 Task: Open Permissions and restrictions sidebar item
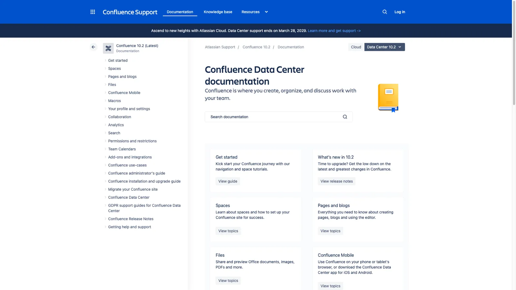(132, 141)
